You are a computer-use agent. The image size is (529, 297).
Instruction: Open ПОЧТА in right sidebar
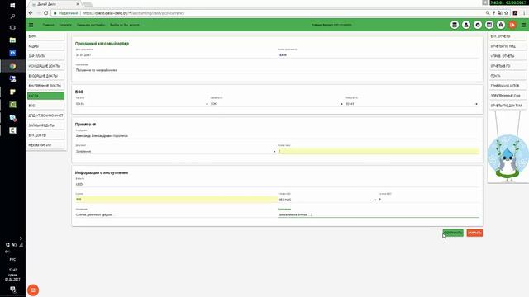(508, 76)
